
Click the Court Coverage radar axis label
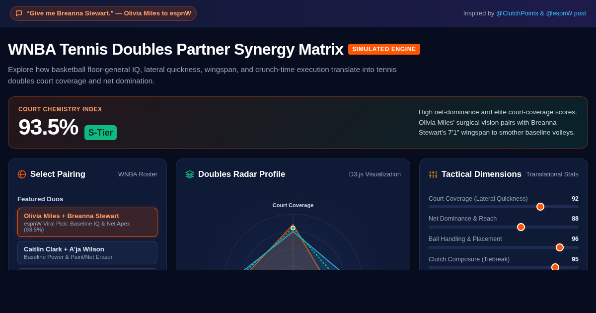(293, 205)
